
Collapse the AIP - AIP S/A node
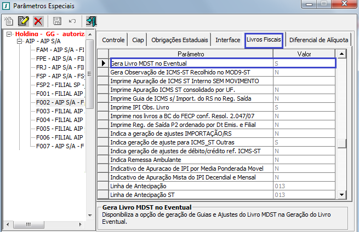[x=20, y=41]
